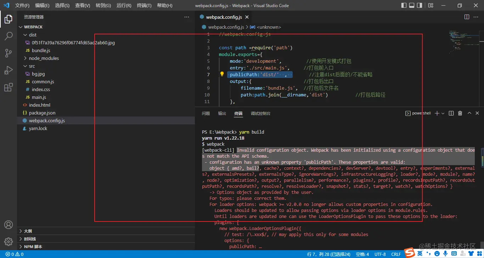Open the Explorer view in activity bar

(x=9, y=19)
